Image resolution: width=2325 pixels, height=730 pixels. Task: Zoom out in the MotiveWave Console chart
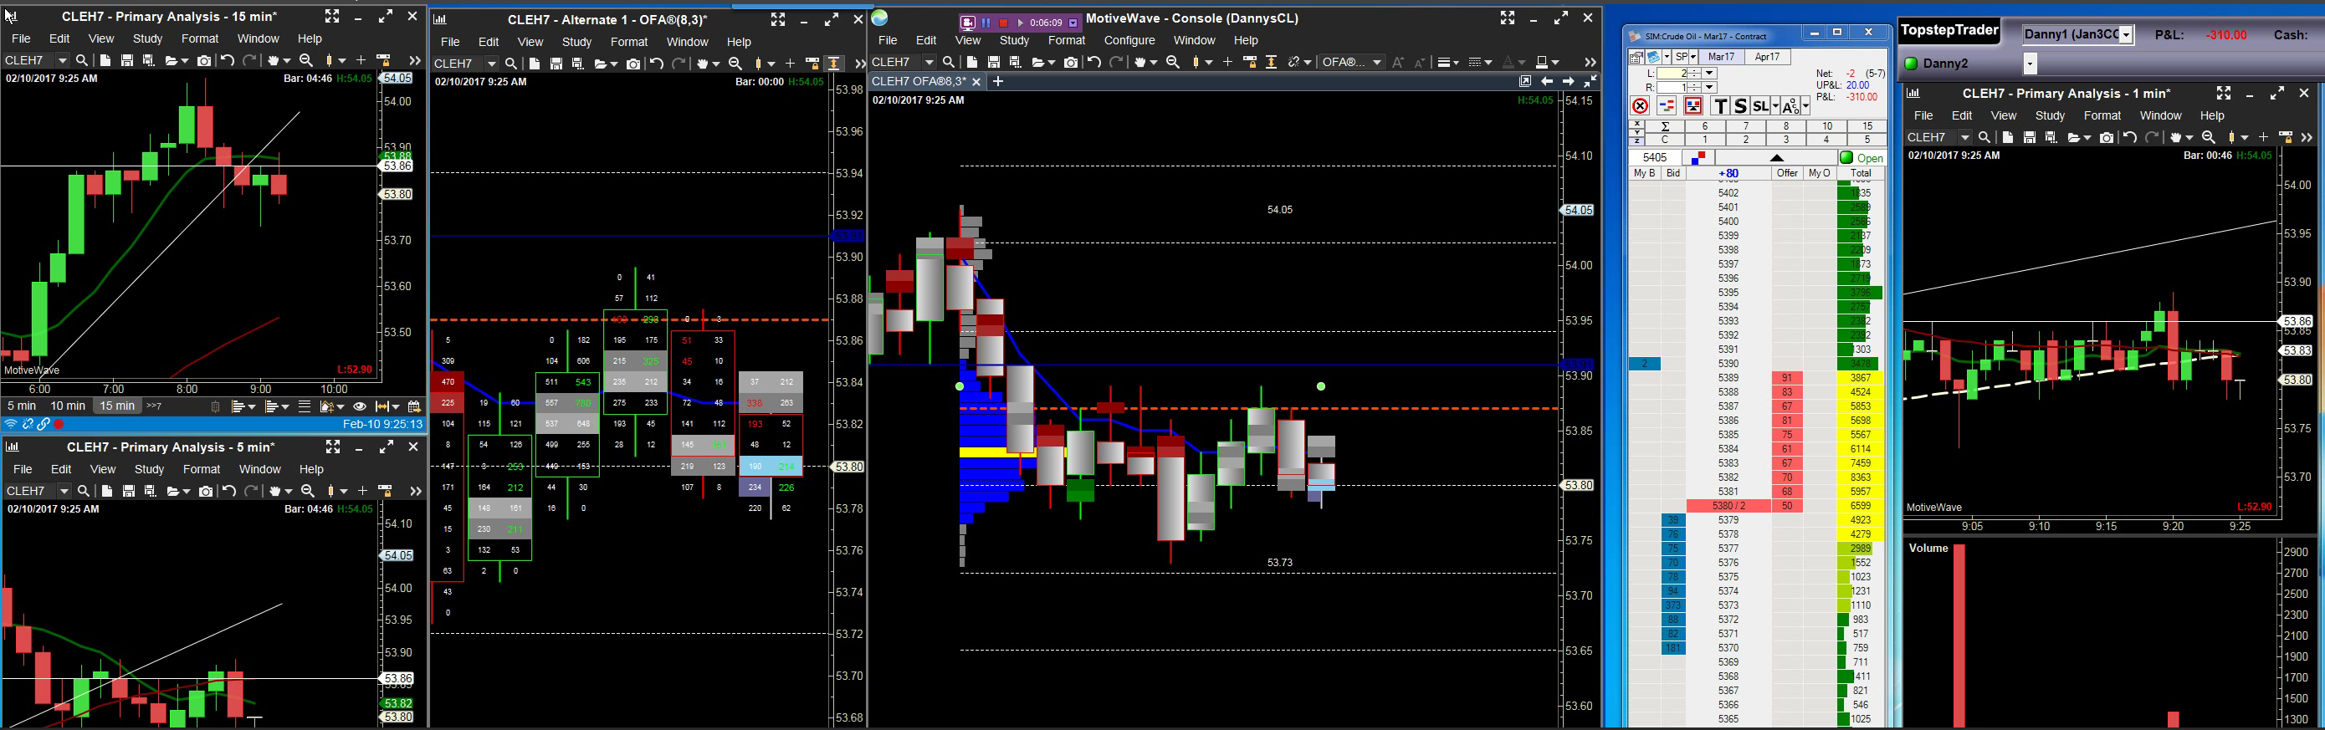(x=1172, y=62)
